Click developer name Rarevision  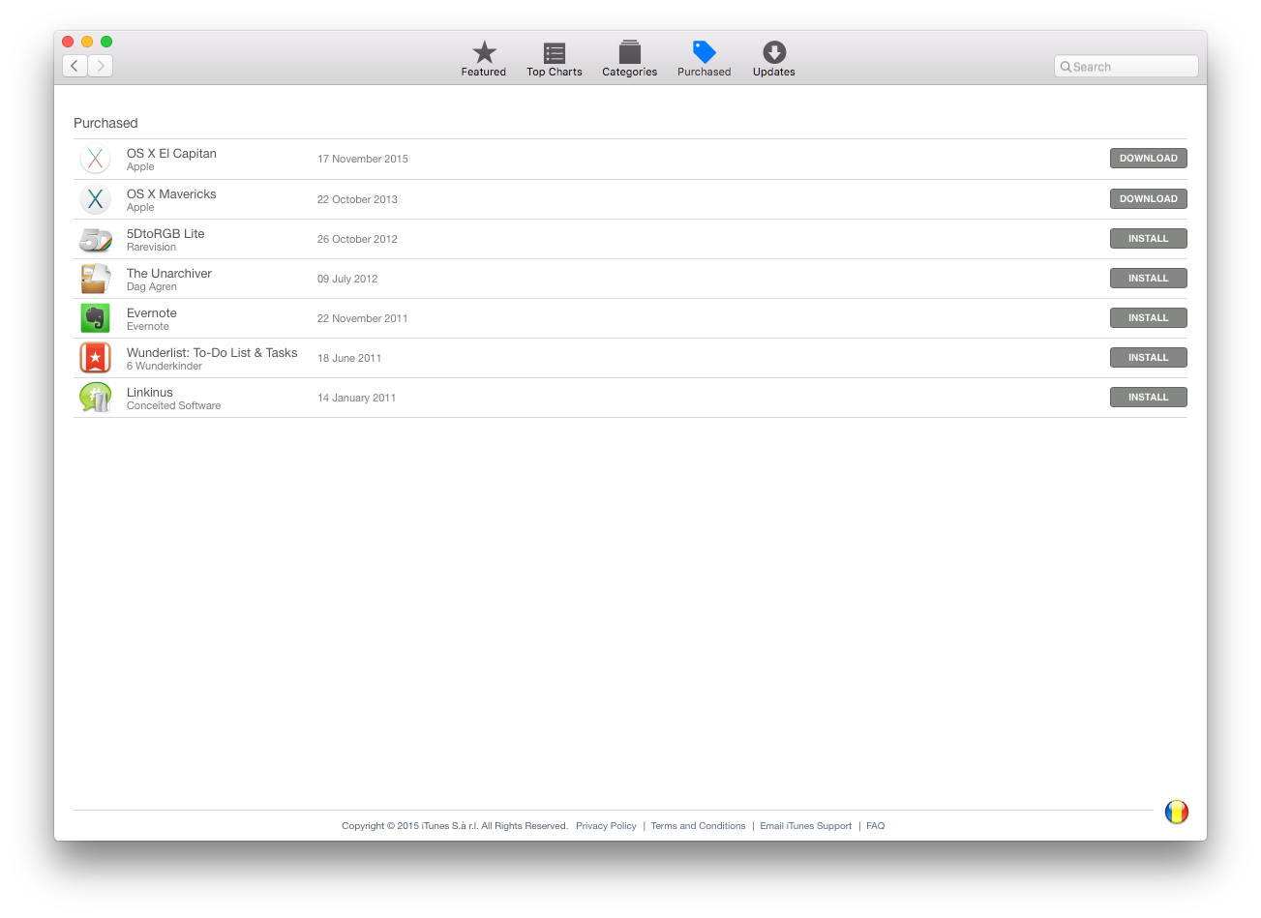pos(151,248)
